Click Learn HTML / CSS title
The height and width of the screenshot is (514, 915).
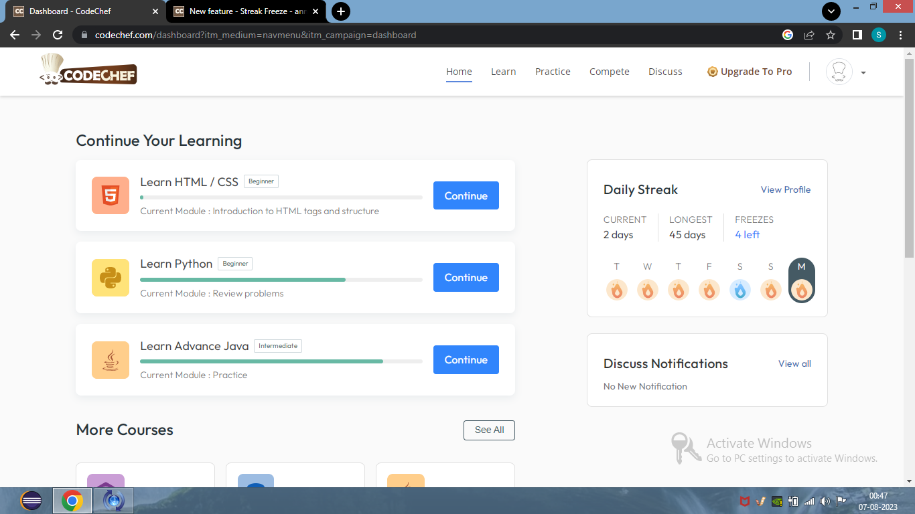190,182
